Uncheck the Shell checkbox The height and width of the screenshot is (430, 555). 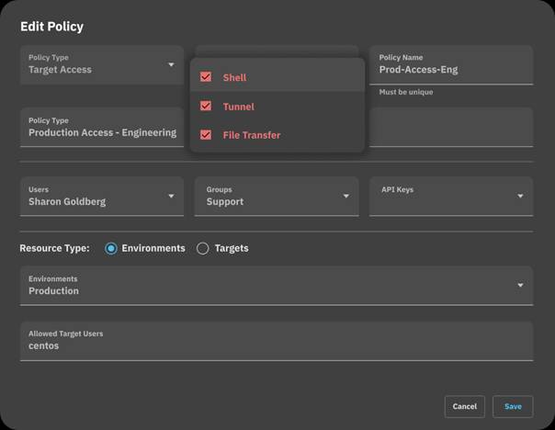tap(206, 78)
